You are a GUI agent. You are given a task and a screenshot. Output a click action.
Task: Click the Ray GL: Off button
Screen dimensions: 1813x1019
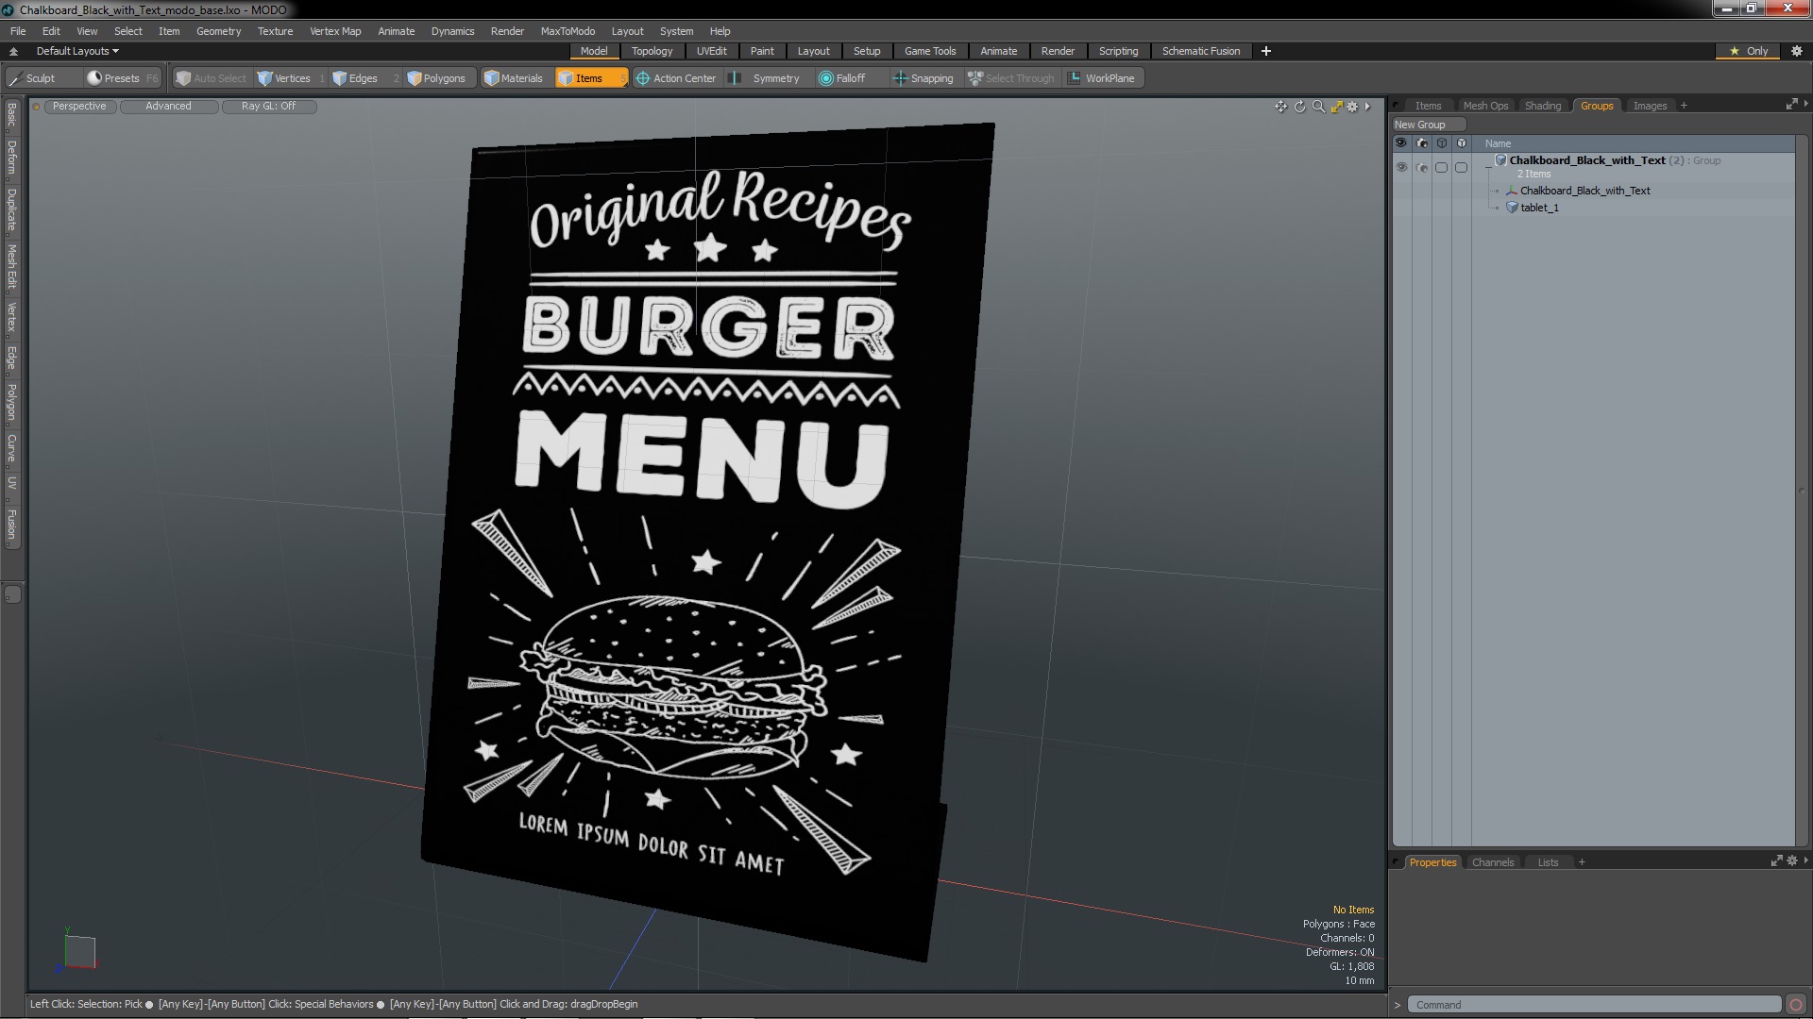(x=268, y=106)
